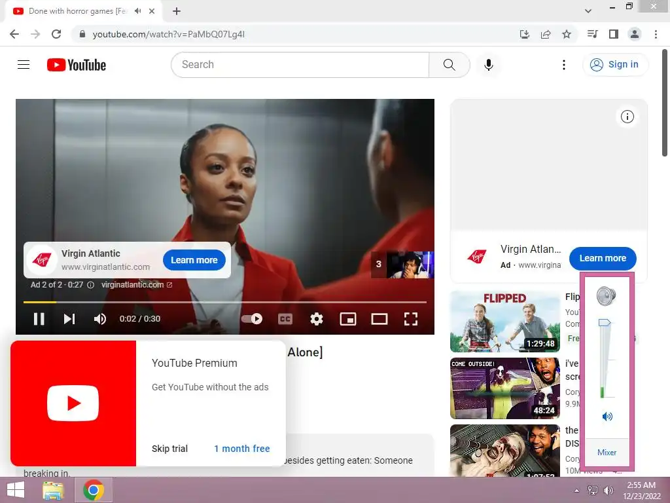Image resolution: width=670 pixels, height=503 pixels.
Task: Click the search magnifier button
Action: pyautogui.click(x=449, y=65)
